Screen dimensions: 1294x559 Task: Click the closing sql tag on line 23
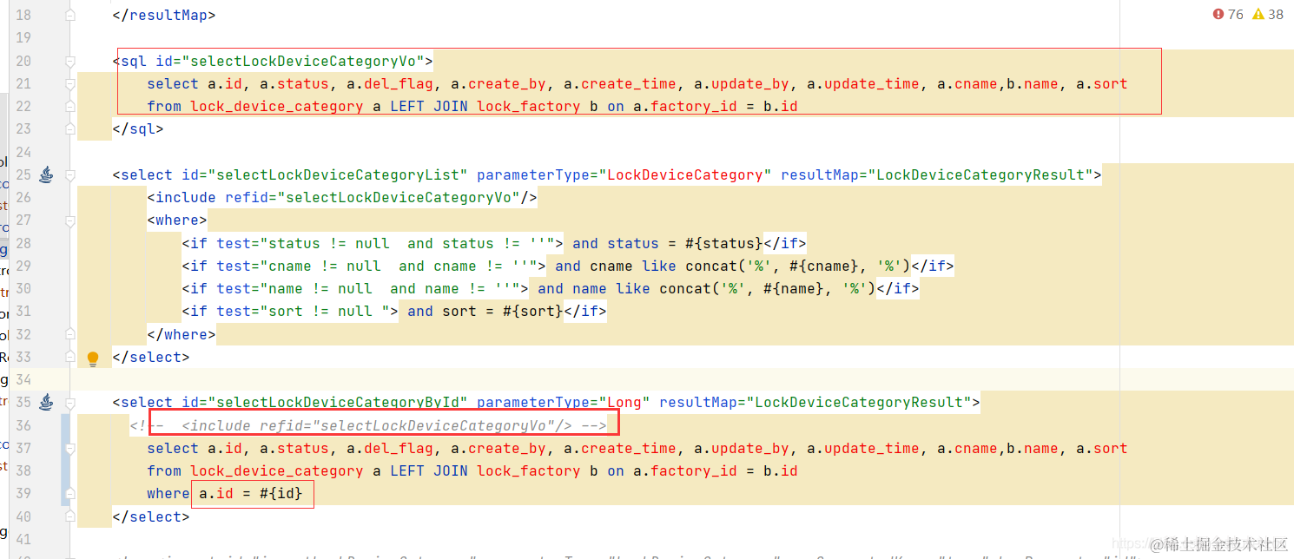(x=138, y=128)
